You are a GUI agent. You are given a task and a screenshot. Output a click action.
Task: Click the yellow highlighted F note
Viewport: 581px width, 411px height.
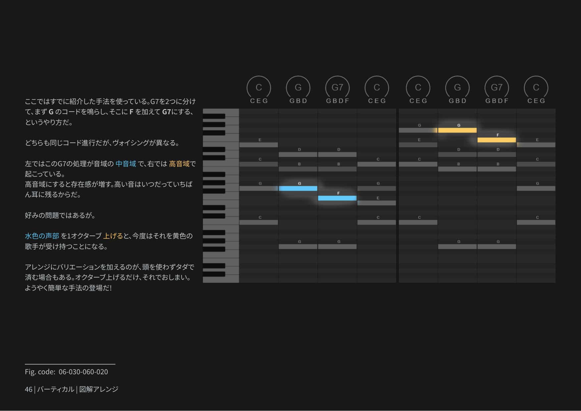point(497,140)
